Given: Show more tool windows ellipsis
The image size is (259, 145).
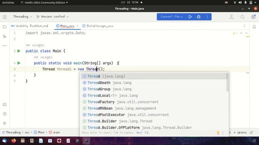Looking at the screenshot, I should coord(4,46).
